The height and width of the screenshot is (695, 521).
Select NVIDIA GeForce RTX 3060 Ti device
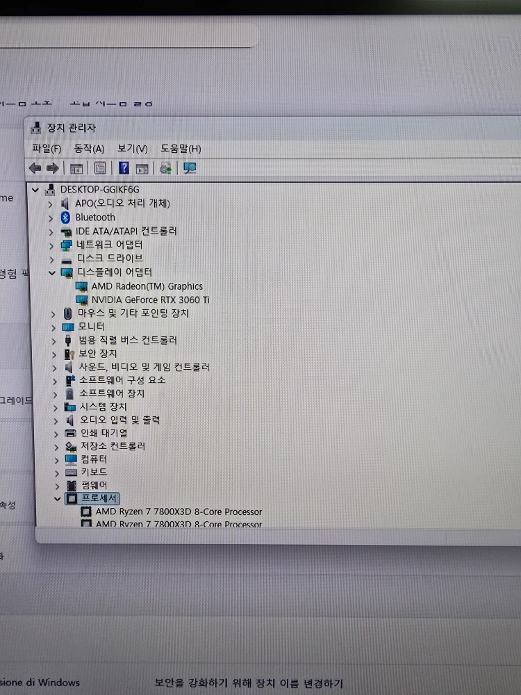pos(151,300)
